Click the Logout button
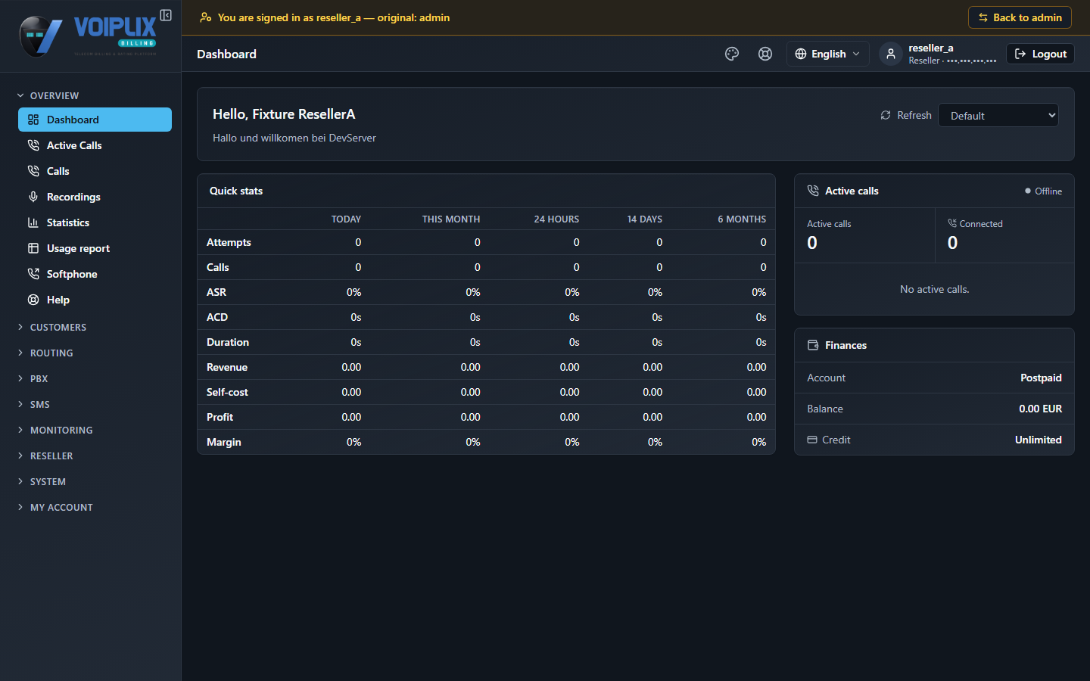This screenshot has width=1090, height=681. coord(1040,54)
